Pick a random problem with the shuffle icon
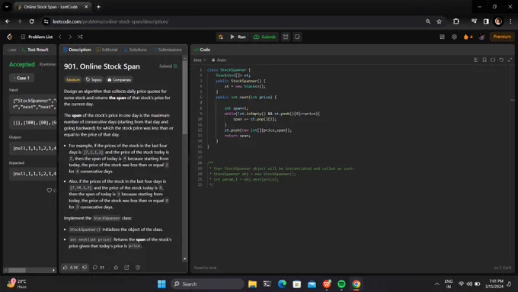 pyautogui.click(x=80, y=37)
